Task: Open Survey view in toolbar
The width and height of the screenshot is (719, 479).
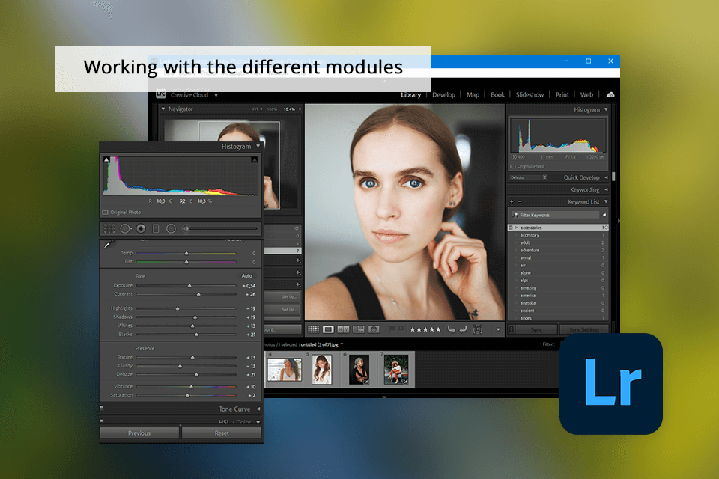Action: (359, 329)
